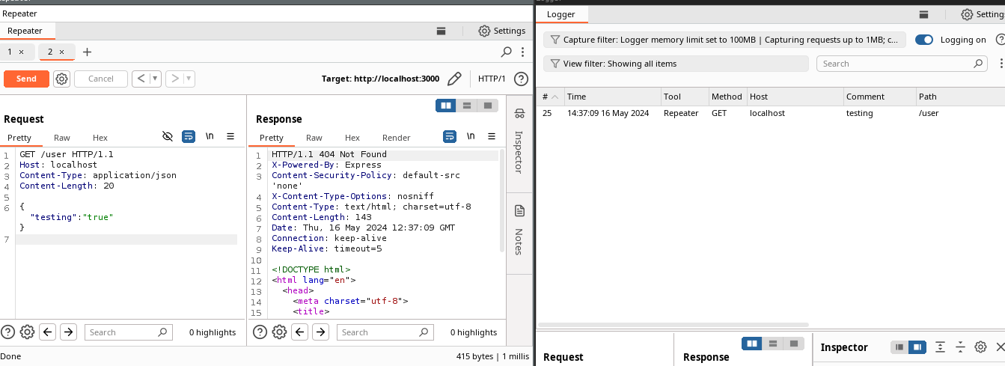This screenshot has height=366, width=1005.
Task: Select combined single-pane layout in Repeater
Action: 488,106
